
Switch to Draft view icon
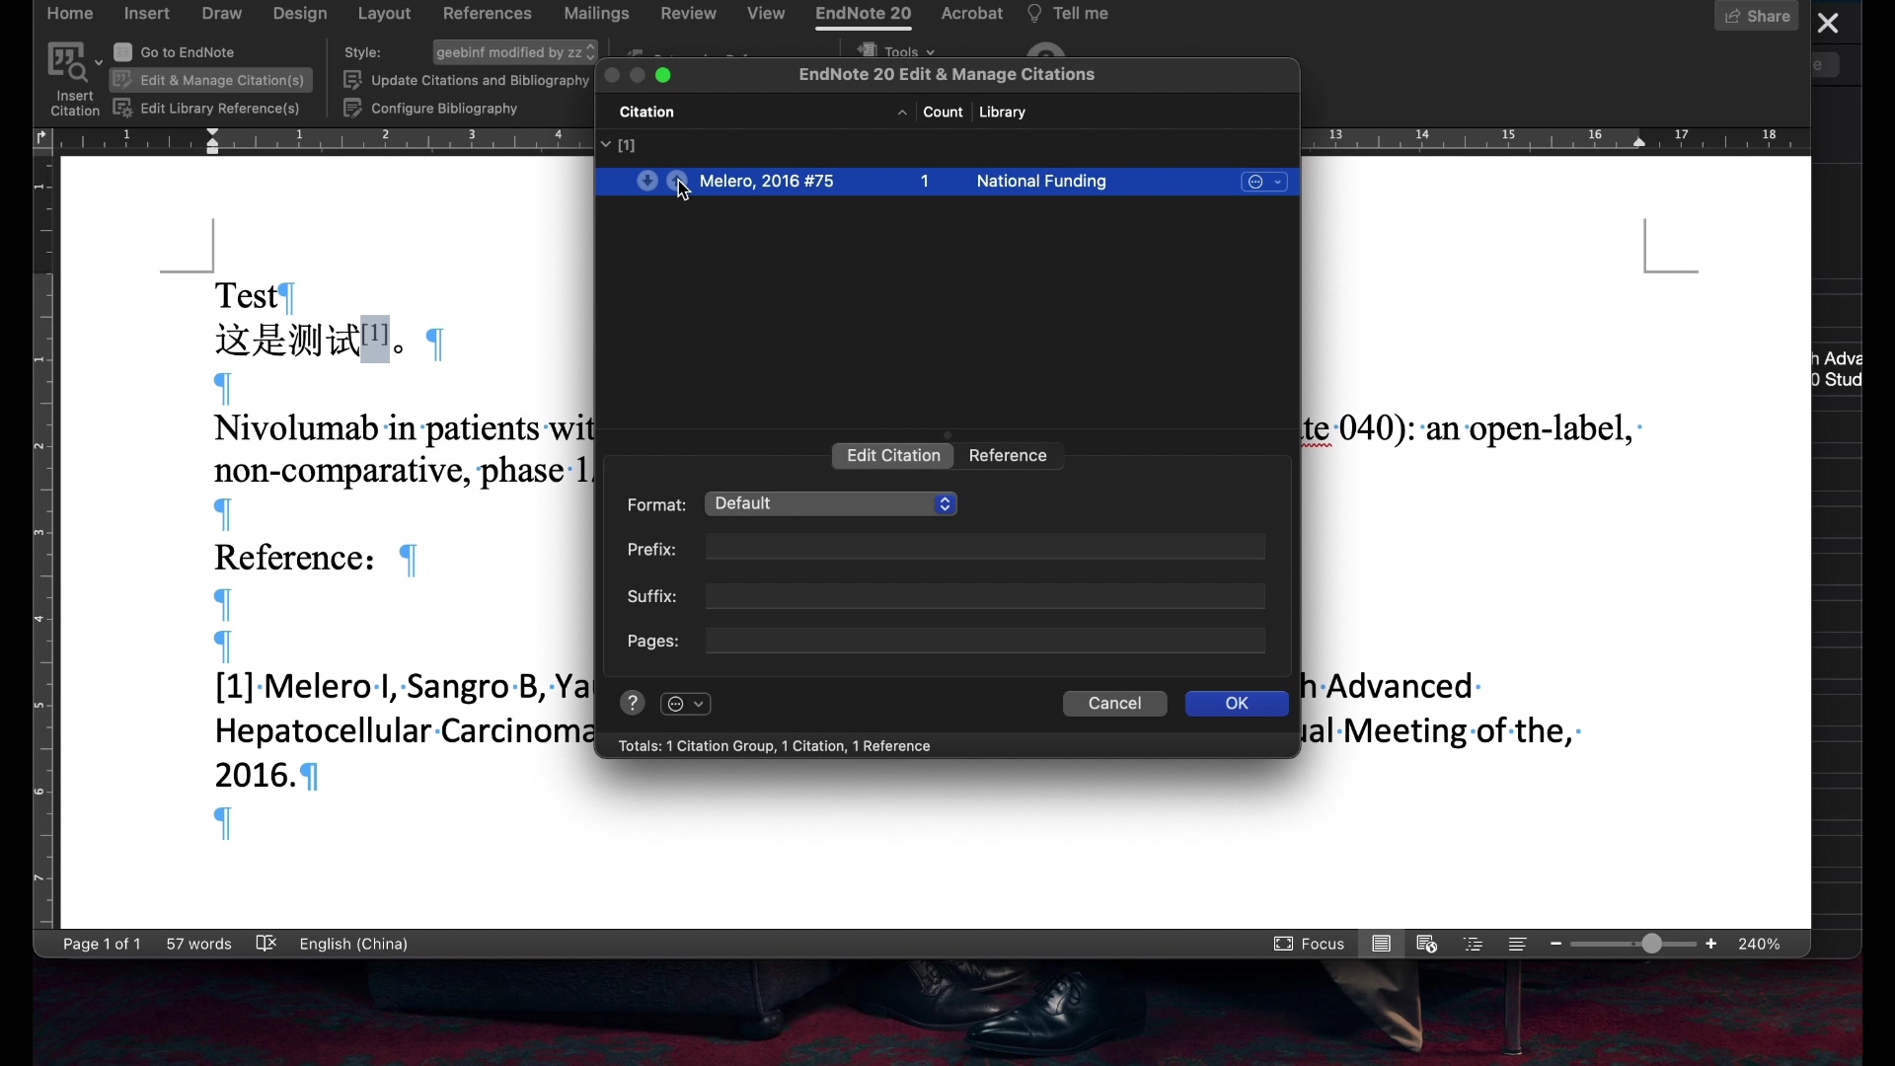[1518, 945]
